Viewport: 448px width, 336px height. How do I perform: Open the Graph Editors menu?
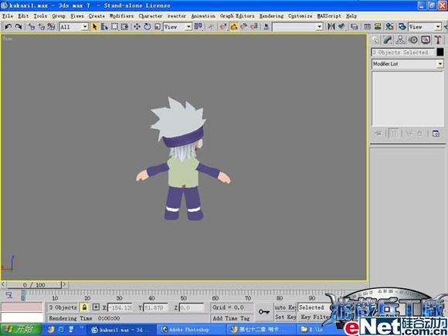237,16
